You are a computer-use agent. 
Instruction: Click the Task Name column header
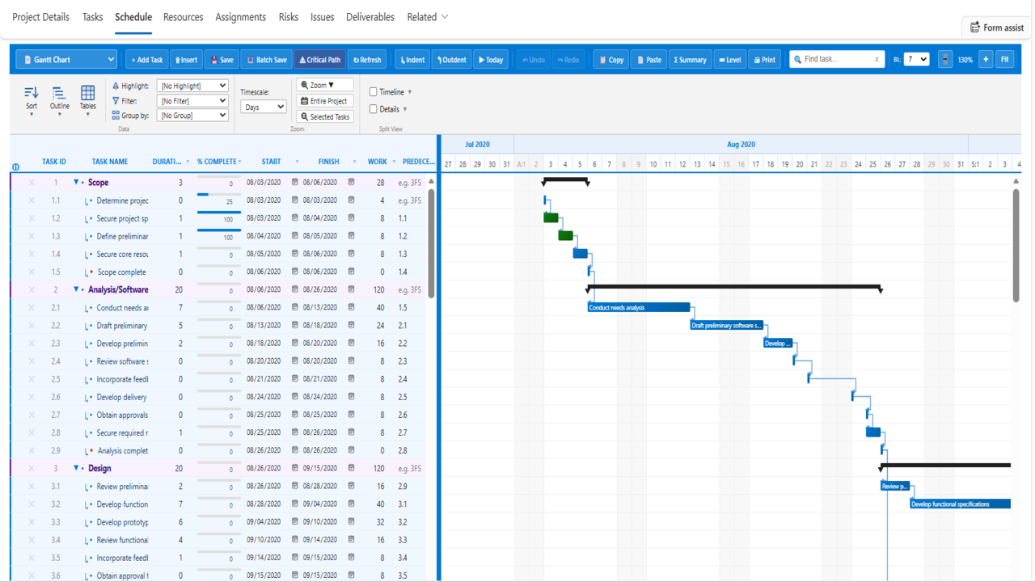tap(110, 162)
